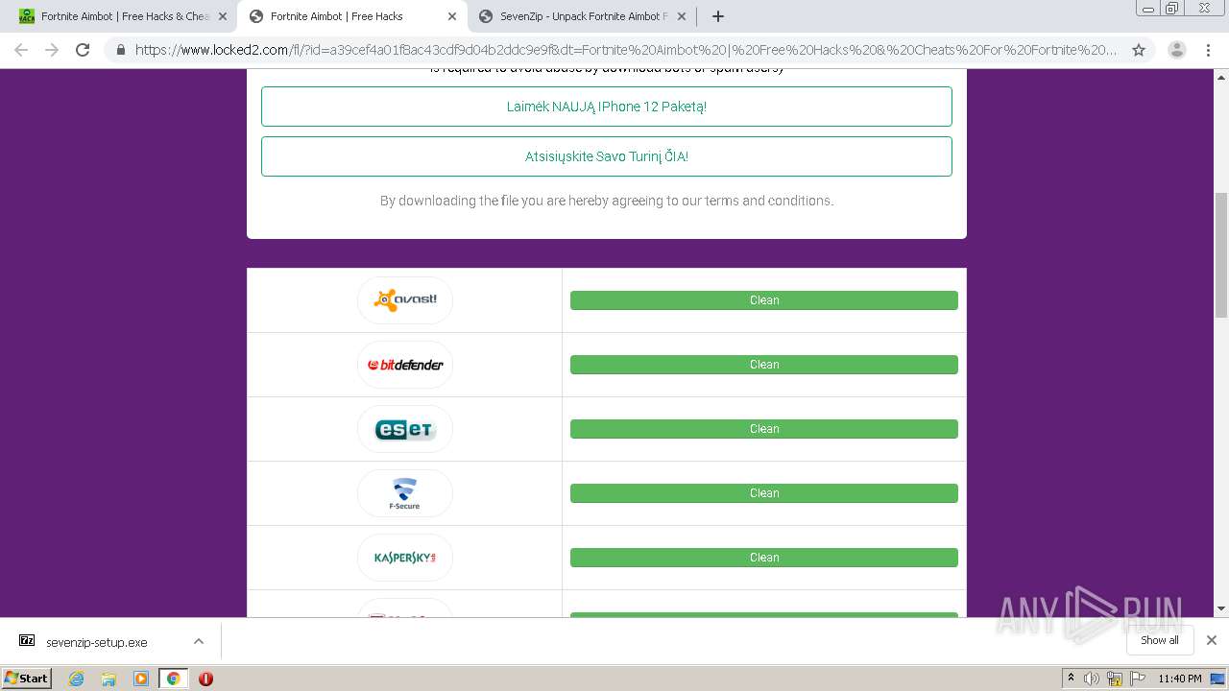
Task: Expand options arrow for sevenzip-setup.exe download
Action: (x=199, y=641)
